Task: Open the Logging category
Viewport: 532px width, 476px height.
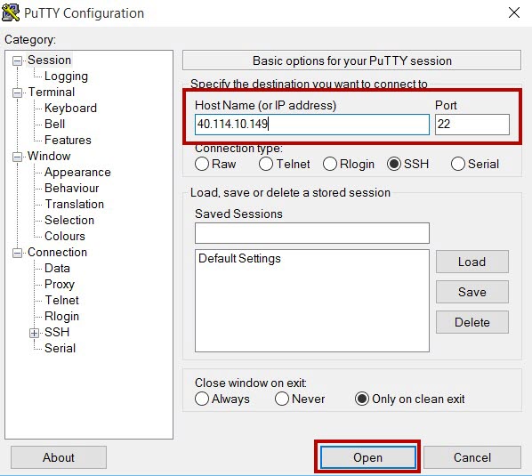Action: coord(66,76)
